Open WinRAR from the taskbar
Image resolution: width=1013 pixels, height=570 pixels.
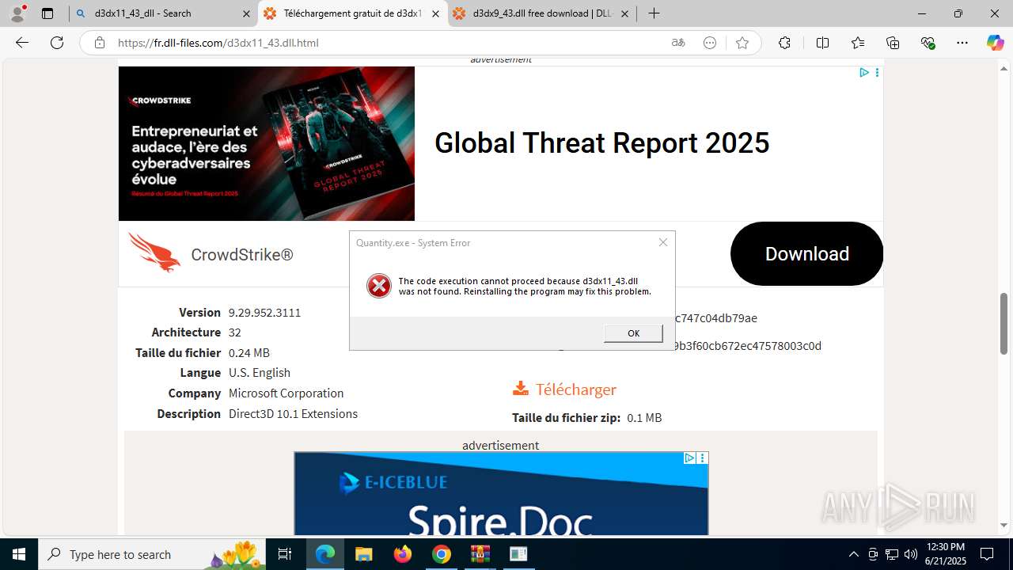tap(480, 554)
